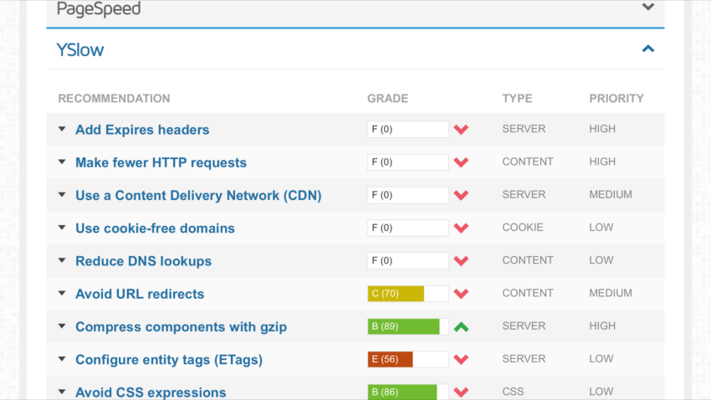Image resolution: width=711 pixels, height=400 pixels.
Task: Click MEDIUM priority in Avoid URL redirects row
Action: (x=611, y=293)
